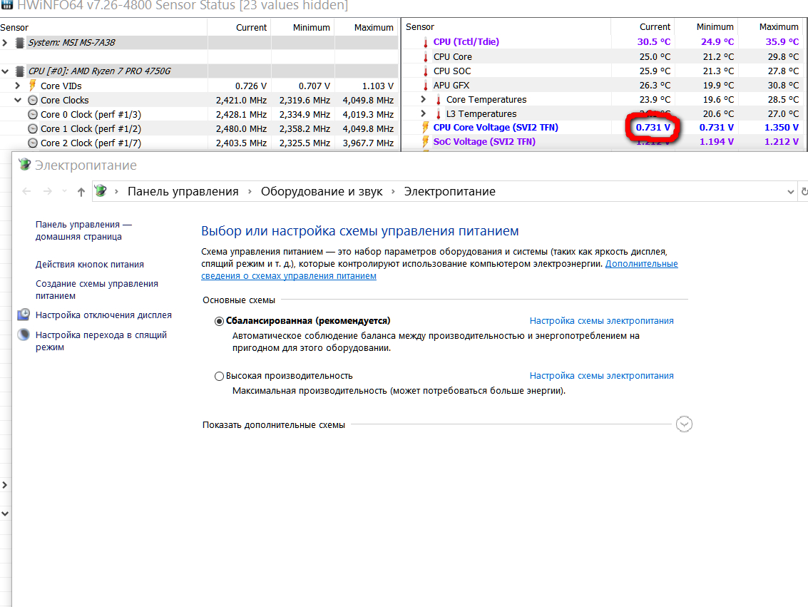Click the AMD Ryzen 7 PRO 4750G chip icon
The image size is (808, 607).
19,71
